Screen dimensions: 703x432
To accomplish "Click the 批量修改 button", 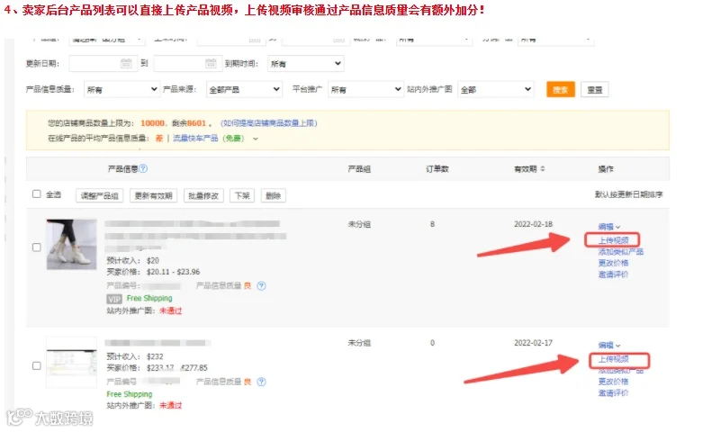I will (x=203, y=195).
